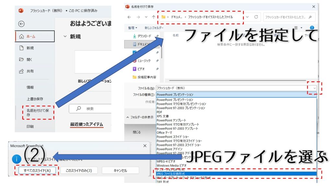Select the ビデオ folder in the sidebar
This screenshot has width=332, height=186.
pos(141,69)
